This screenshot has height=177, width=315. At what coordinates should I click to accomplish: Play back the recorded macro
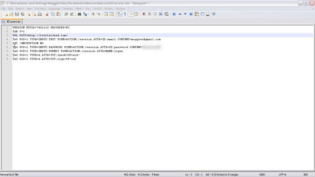155,14
